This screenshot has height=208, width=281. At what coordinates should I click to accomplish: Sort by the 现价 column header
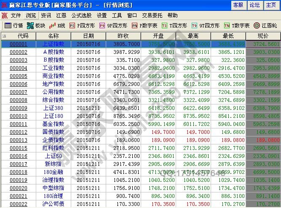click(262, 36)
